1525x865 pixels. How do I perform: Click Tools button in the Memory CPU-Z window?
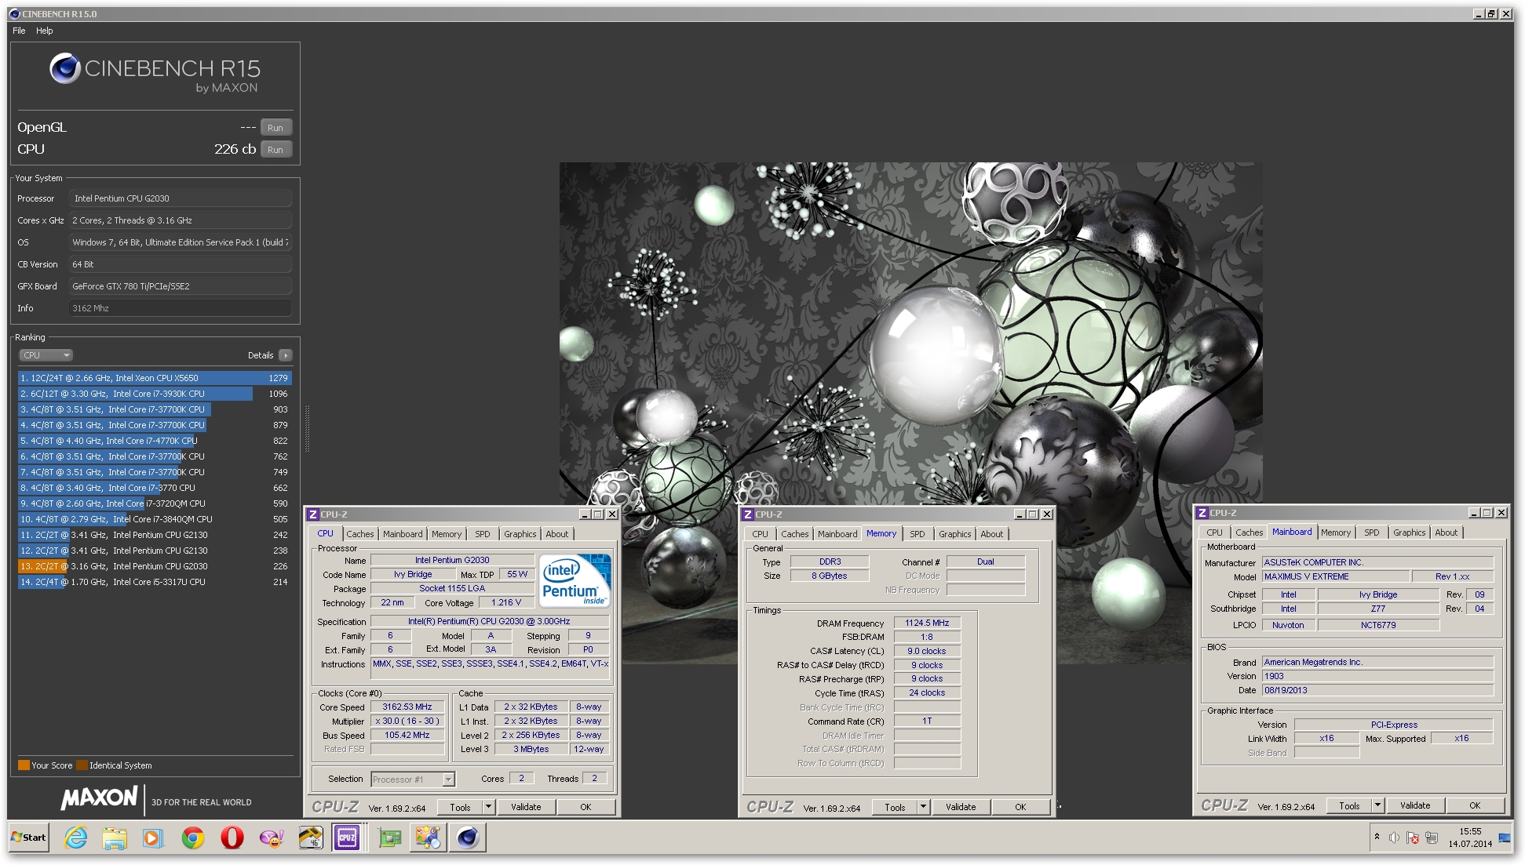tap(895, 807)
